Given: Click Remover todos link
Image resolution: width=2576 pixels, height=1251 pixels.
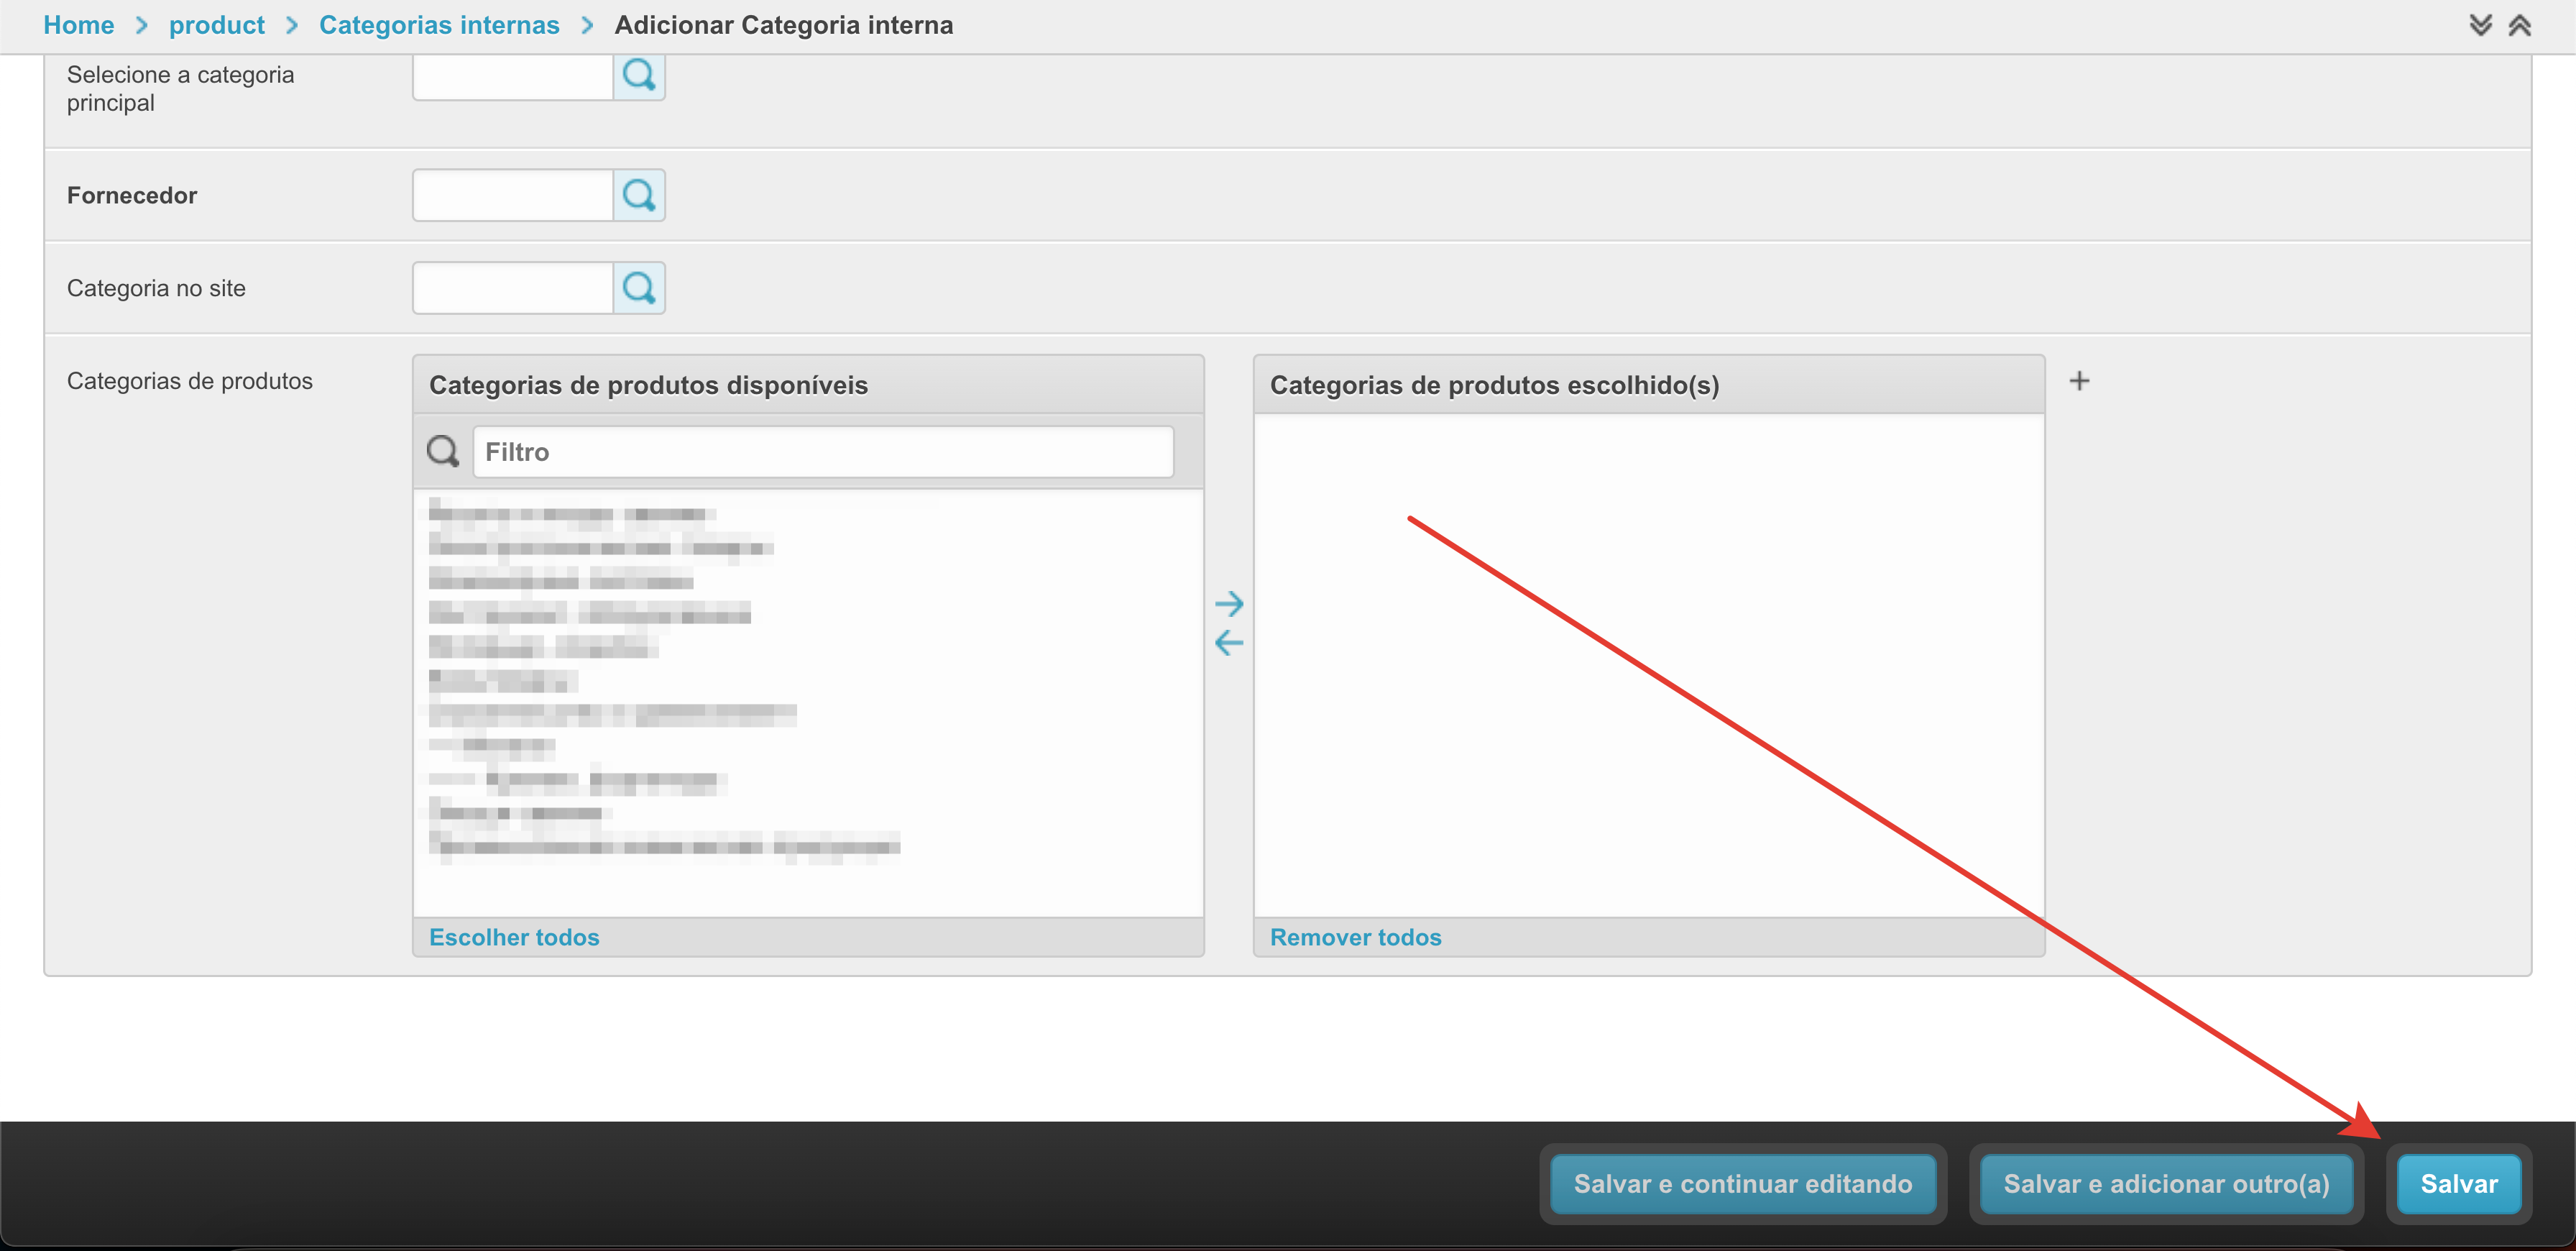Looking at the screenshot, I should [x=1355, y=937].
